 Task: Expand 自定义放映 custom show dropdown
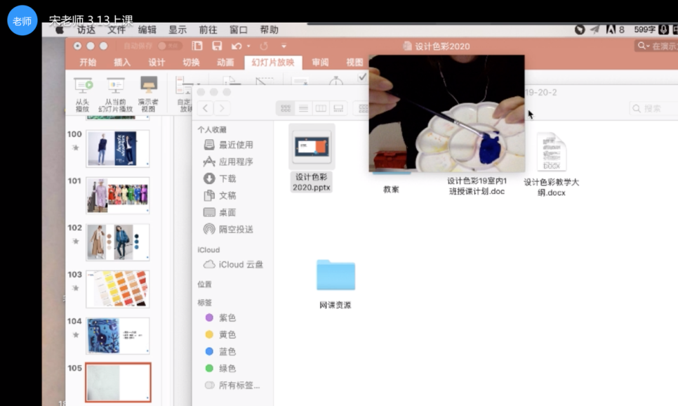199,84
